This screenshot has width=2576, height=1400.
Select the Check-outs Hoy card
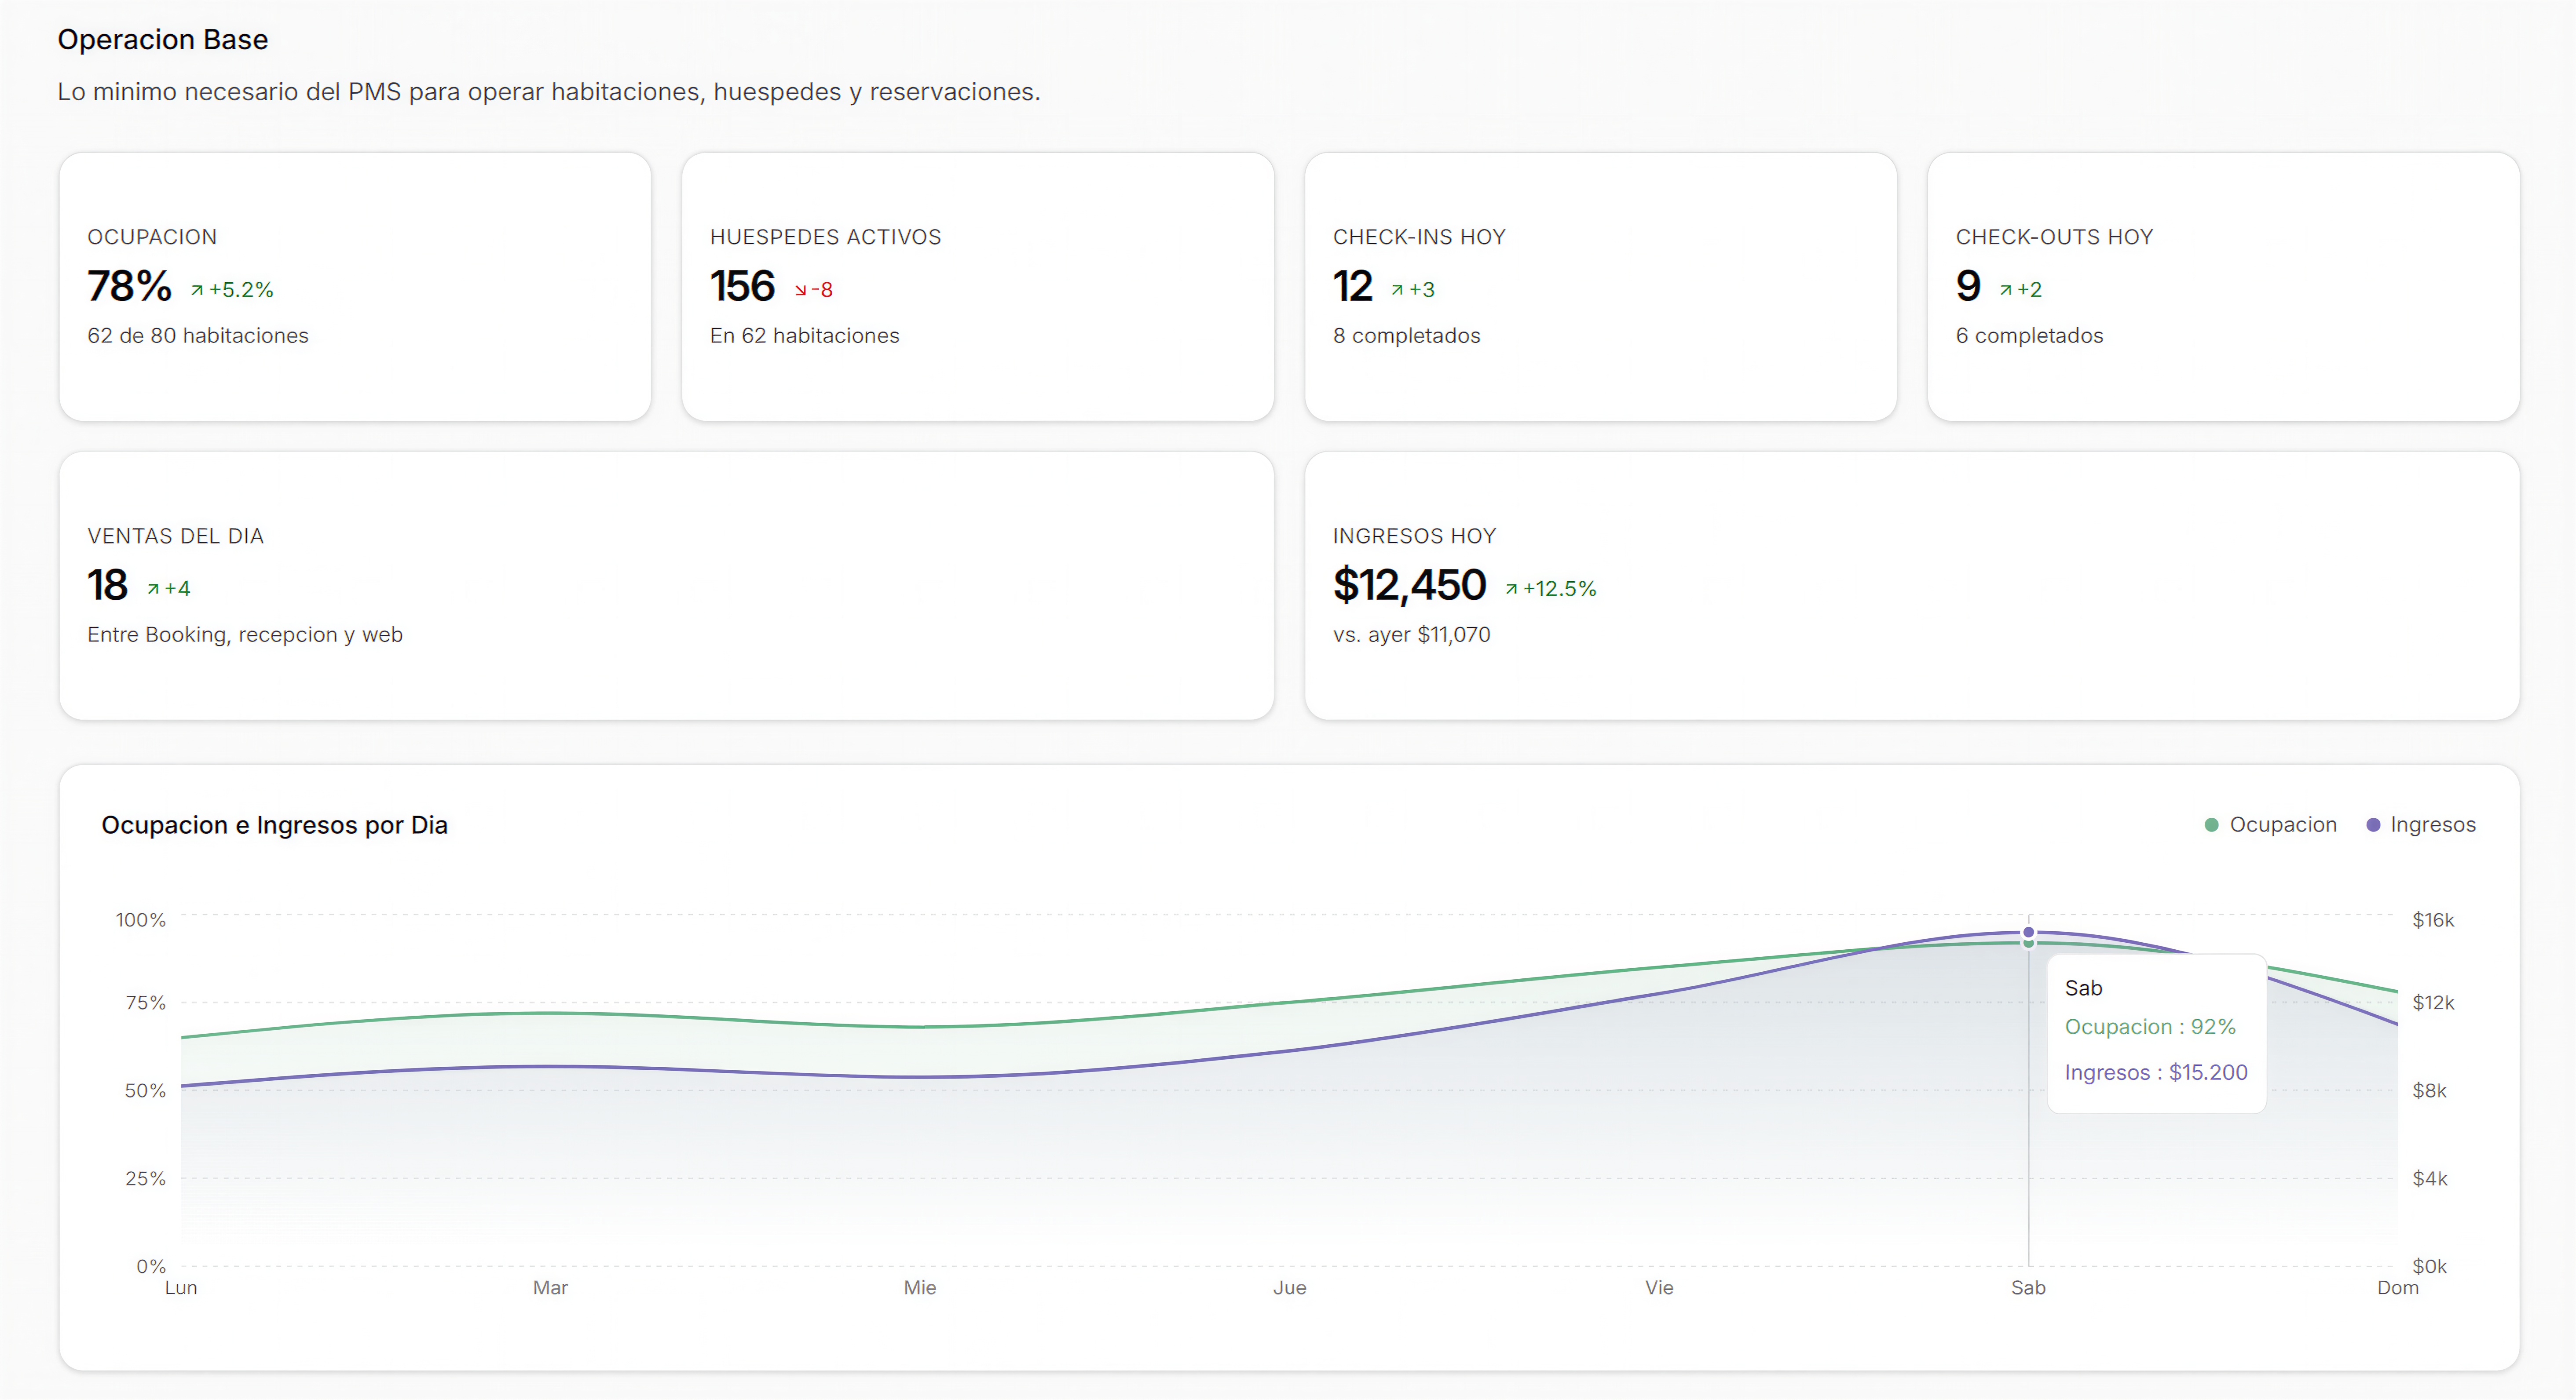2223,287
